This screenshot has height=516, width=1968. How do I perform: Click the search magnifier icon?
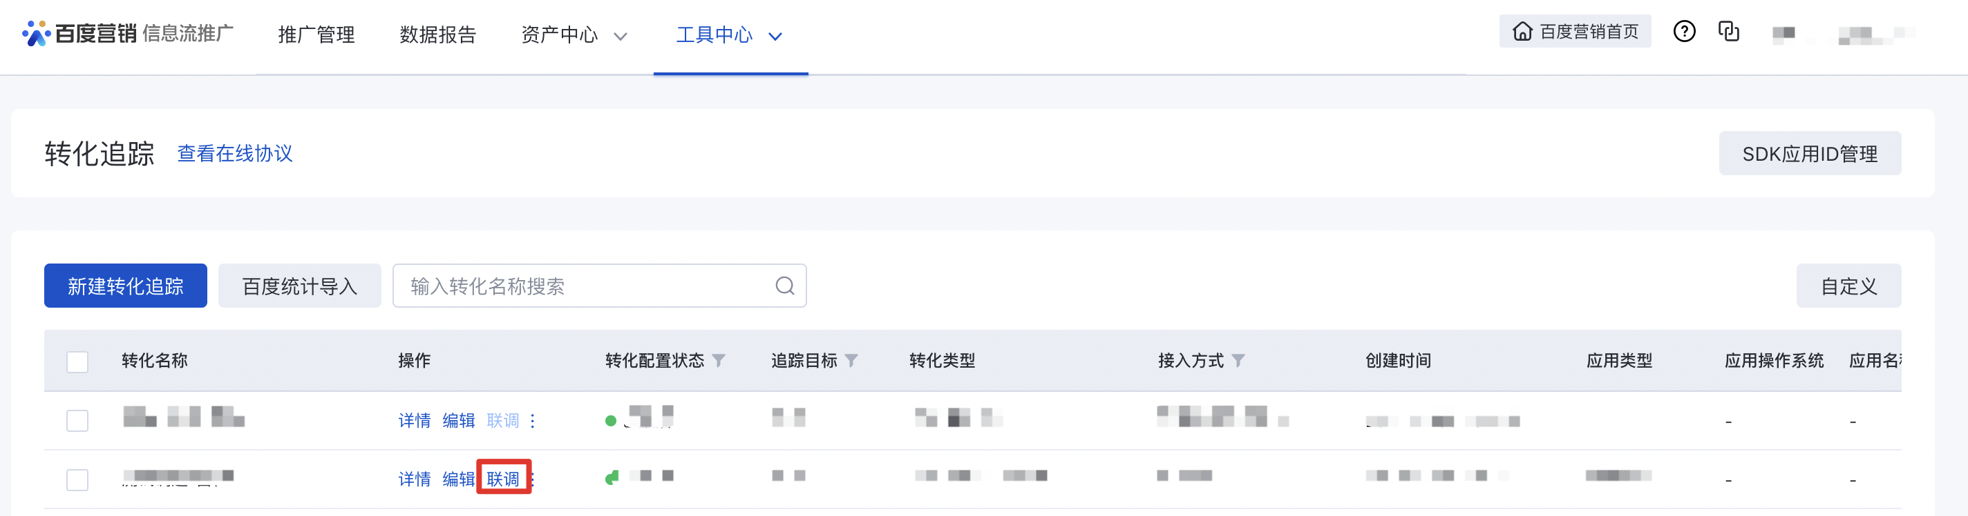[784, 286]
